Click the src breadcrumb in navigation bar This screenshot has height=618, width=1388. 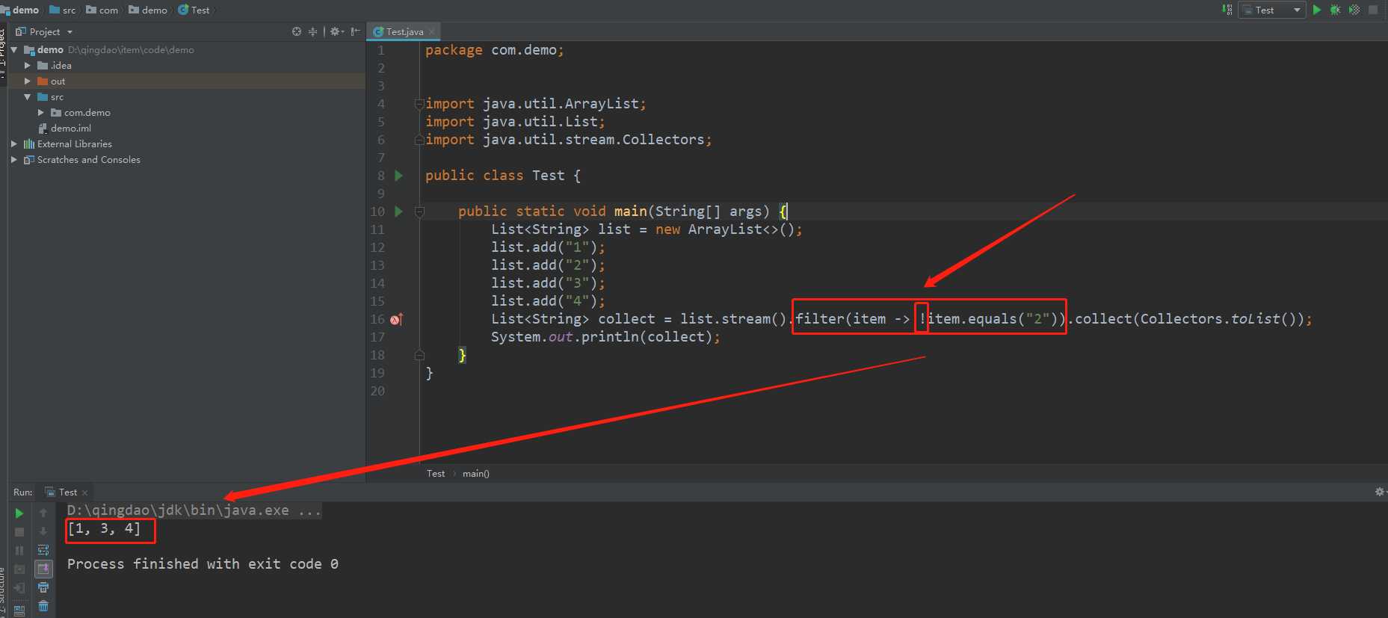63,10
